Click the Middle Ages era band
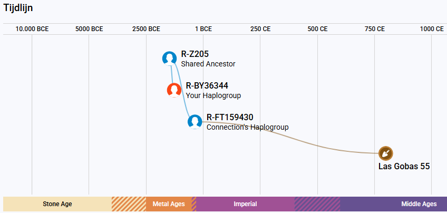447x213 pixels. click(x=393, y=204)
